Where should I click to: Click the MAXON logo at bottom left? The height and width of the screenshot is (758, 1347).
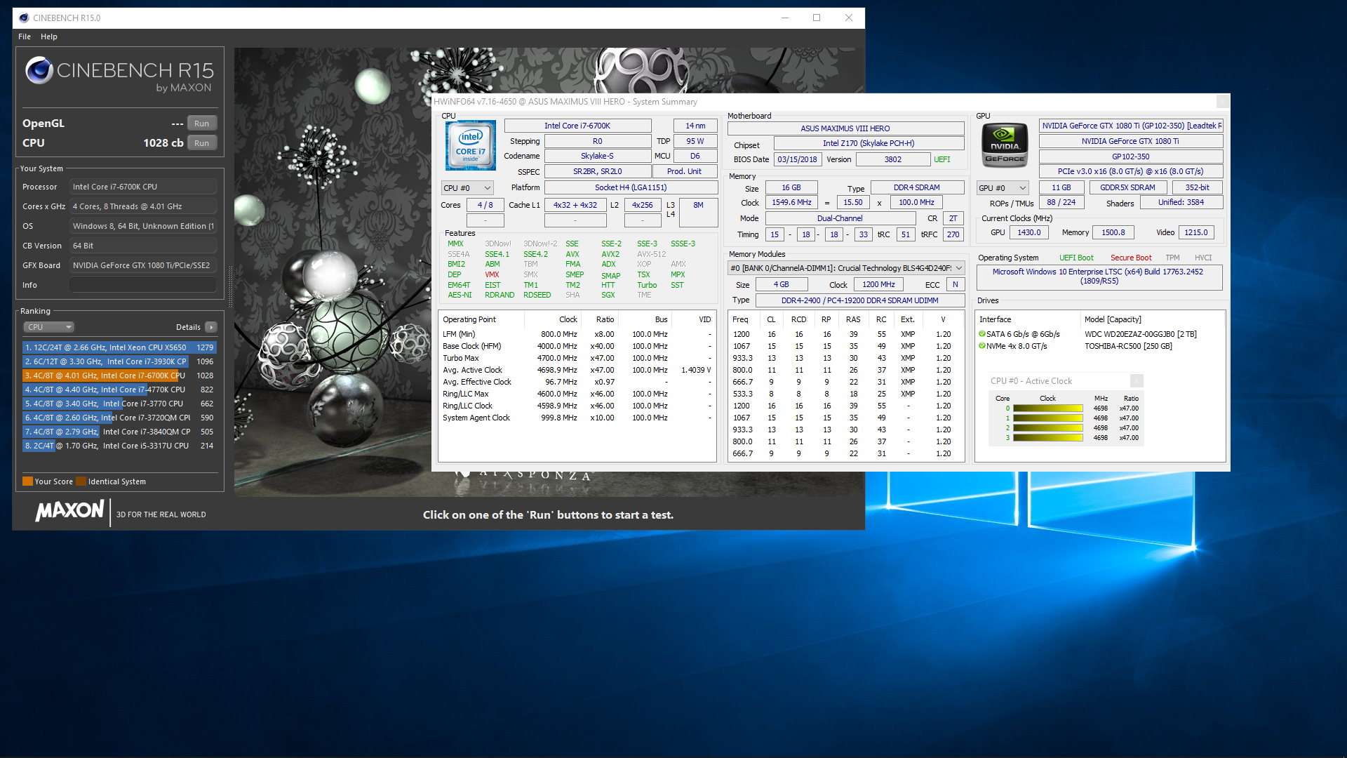pyautogui.click(x=69, y=510)
